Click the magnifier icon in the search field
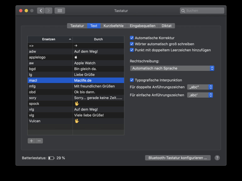 183,11
